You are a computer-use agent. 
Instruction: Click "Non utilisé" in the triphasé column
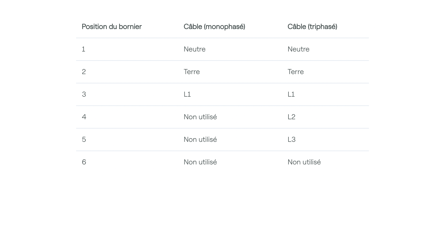pyautogui.click(x=304, y=162)
